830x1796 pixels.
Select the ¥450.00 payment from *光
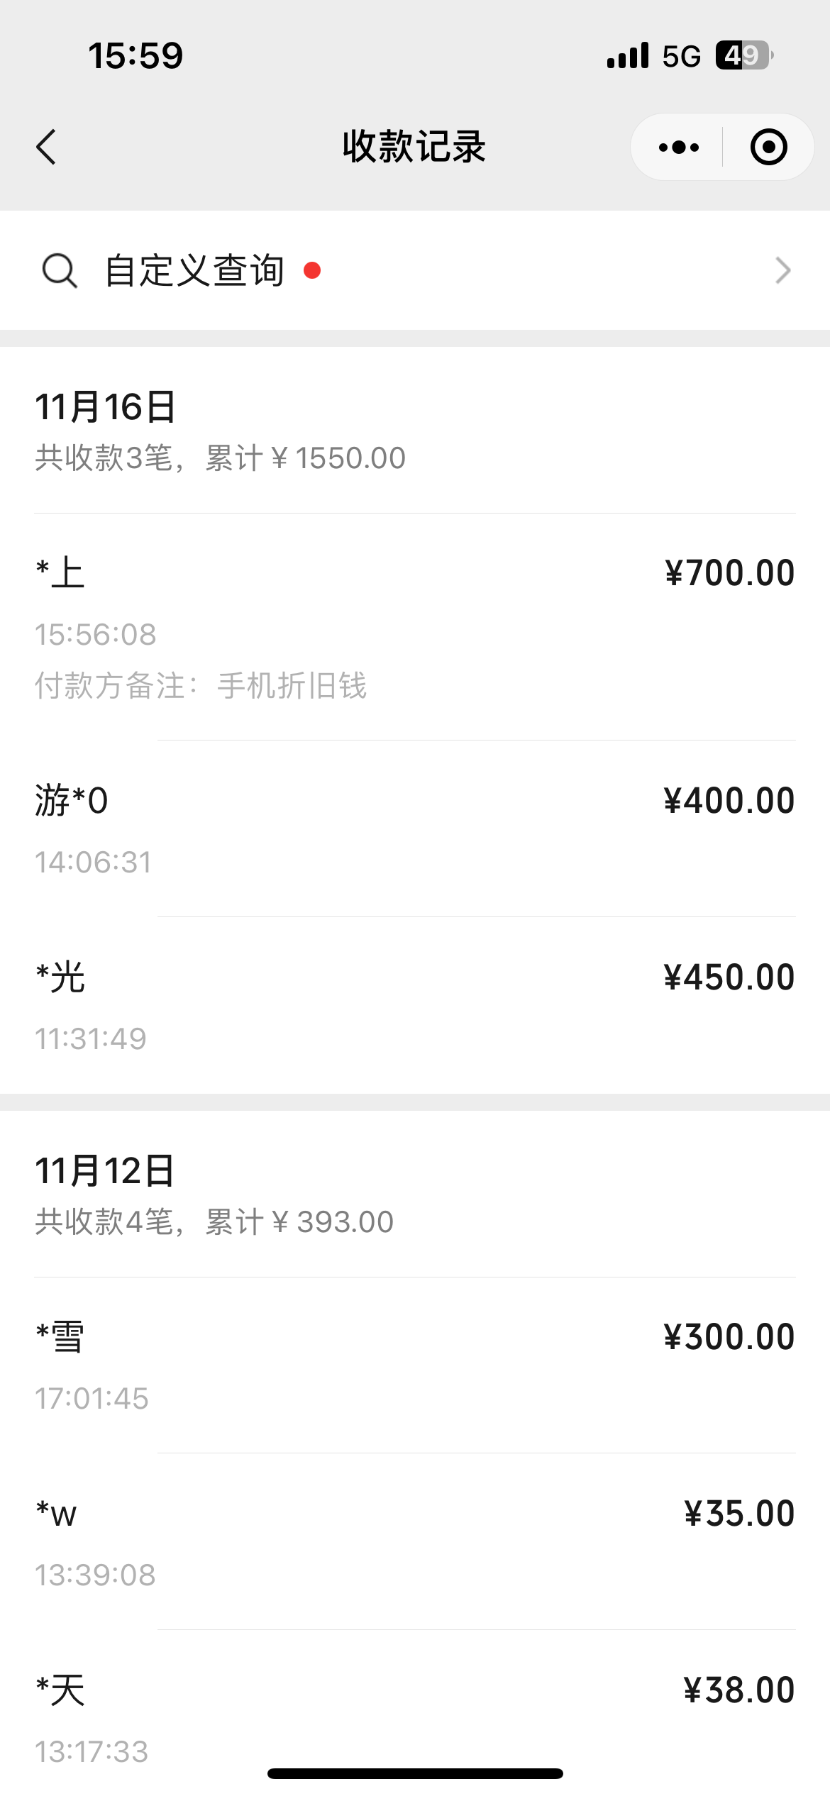coord(415,1005)
